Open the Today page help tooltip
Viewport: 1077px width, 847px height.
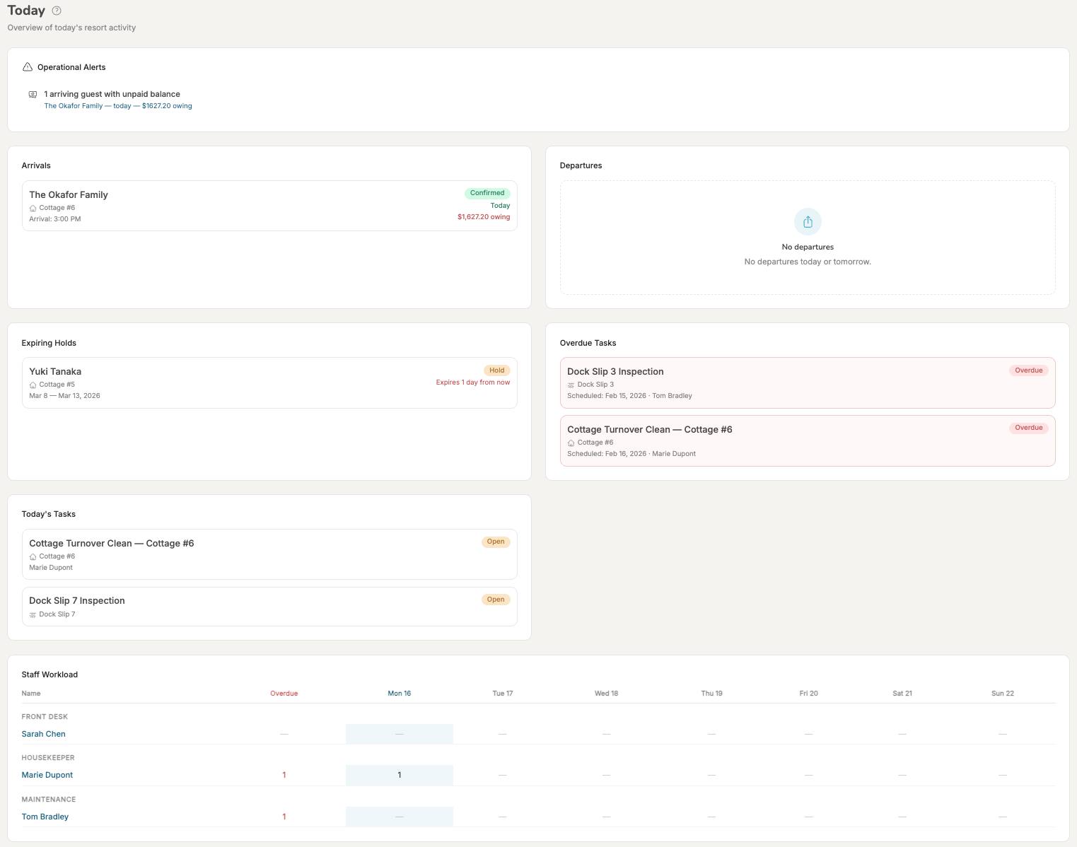point(57,10)
